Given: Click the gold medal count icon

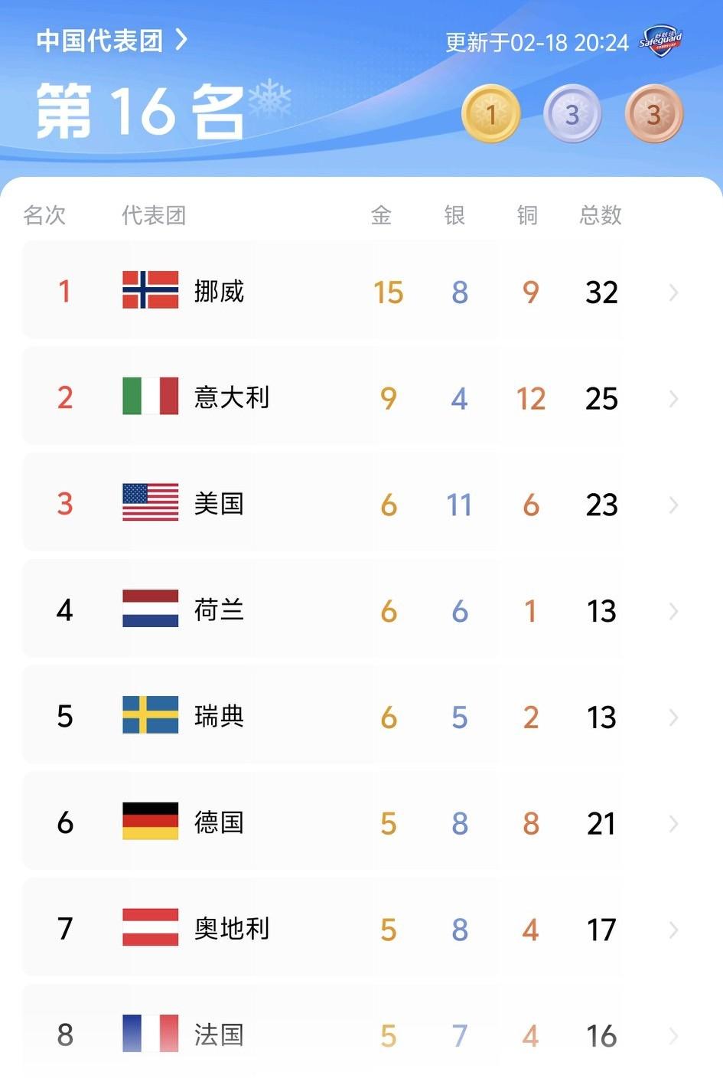Looking at the screenshot, I should (x=490, y=113).
